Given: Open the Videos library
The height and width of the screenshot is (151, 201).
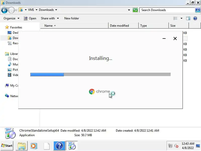Looking at the screenshot, I should pyautogui.click(x=13, y=75).
